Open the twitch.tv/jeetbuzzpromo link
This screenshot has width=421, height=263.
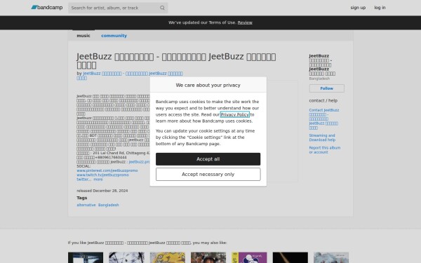coord(102,175)
